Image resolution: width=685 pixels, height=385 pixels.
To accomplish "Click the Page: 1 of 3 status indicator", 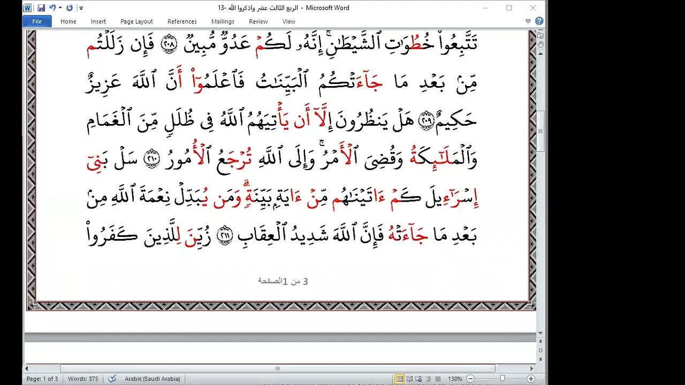I will pos(42,379).
